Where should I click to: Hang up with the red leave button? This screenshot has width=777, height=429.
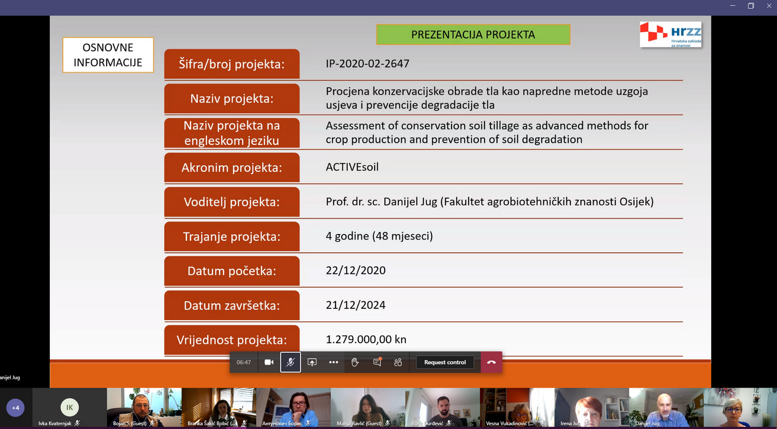[491, 362]
